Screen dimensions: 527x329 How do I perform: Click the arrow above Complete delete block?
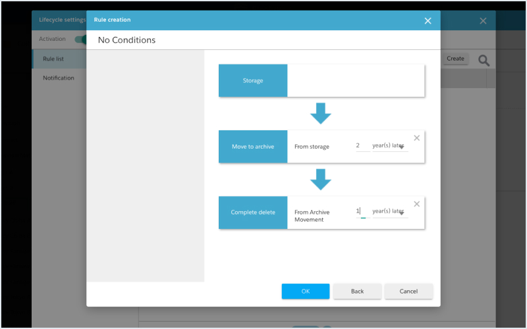[320, 179]
